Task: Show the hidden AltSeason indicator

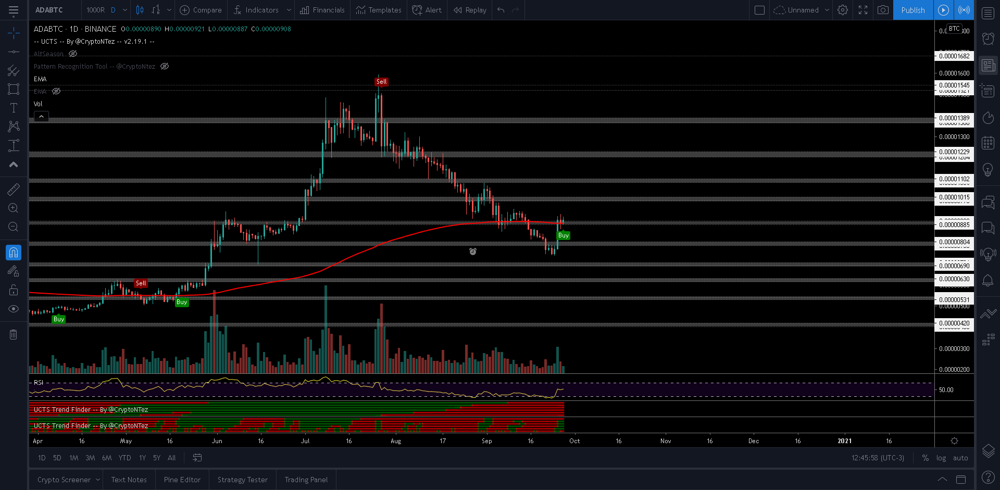Action: (73, 54)
